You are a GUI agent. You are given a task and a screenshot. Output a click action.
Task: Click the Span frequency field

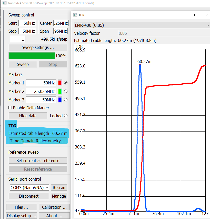pyautogui.click(x=61, y=31)
